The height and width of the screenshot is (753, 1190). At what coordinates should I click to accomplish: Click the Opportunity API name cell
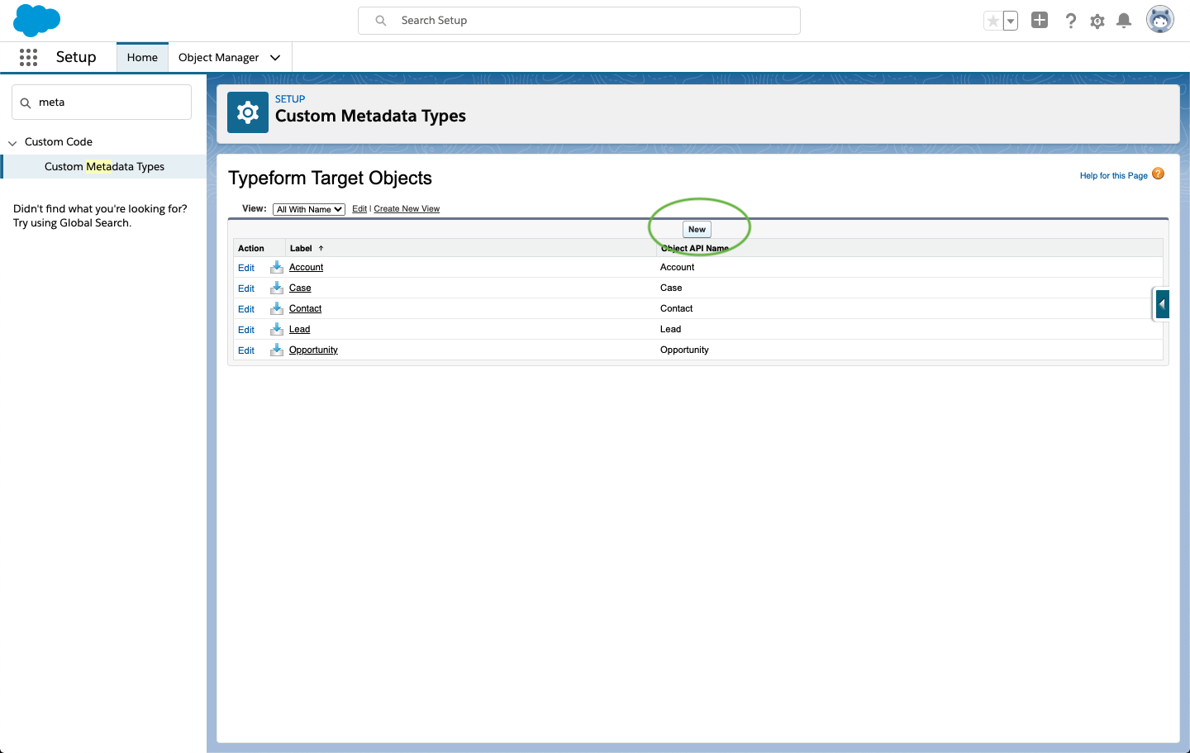tap(684, 350)
